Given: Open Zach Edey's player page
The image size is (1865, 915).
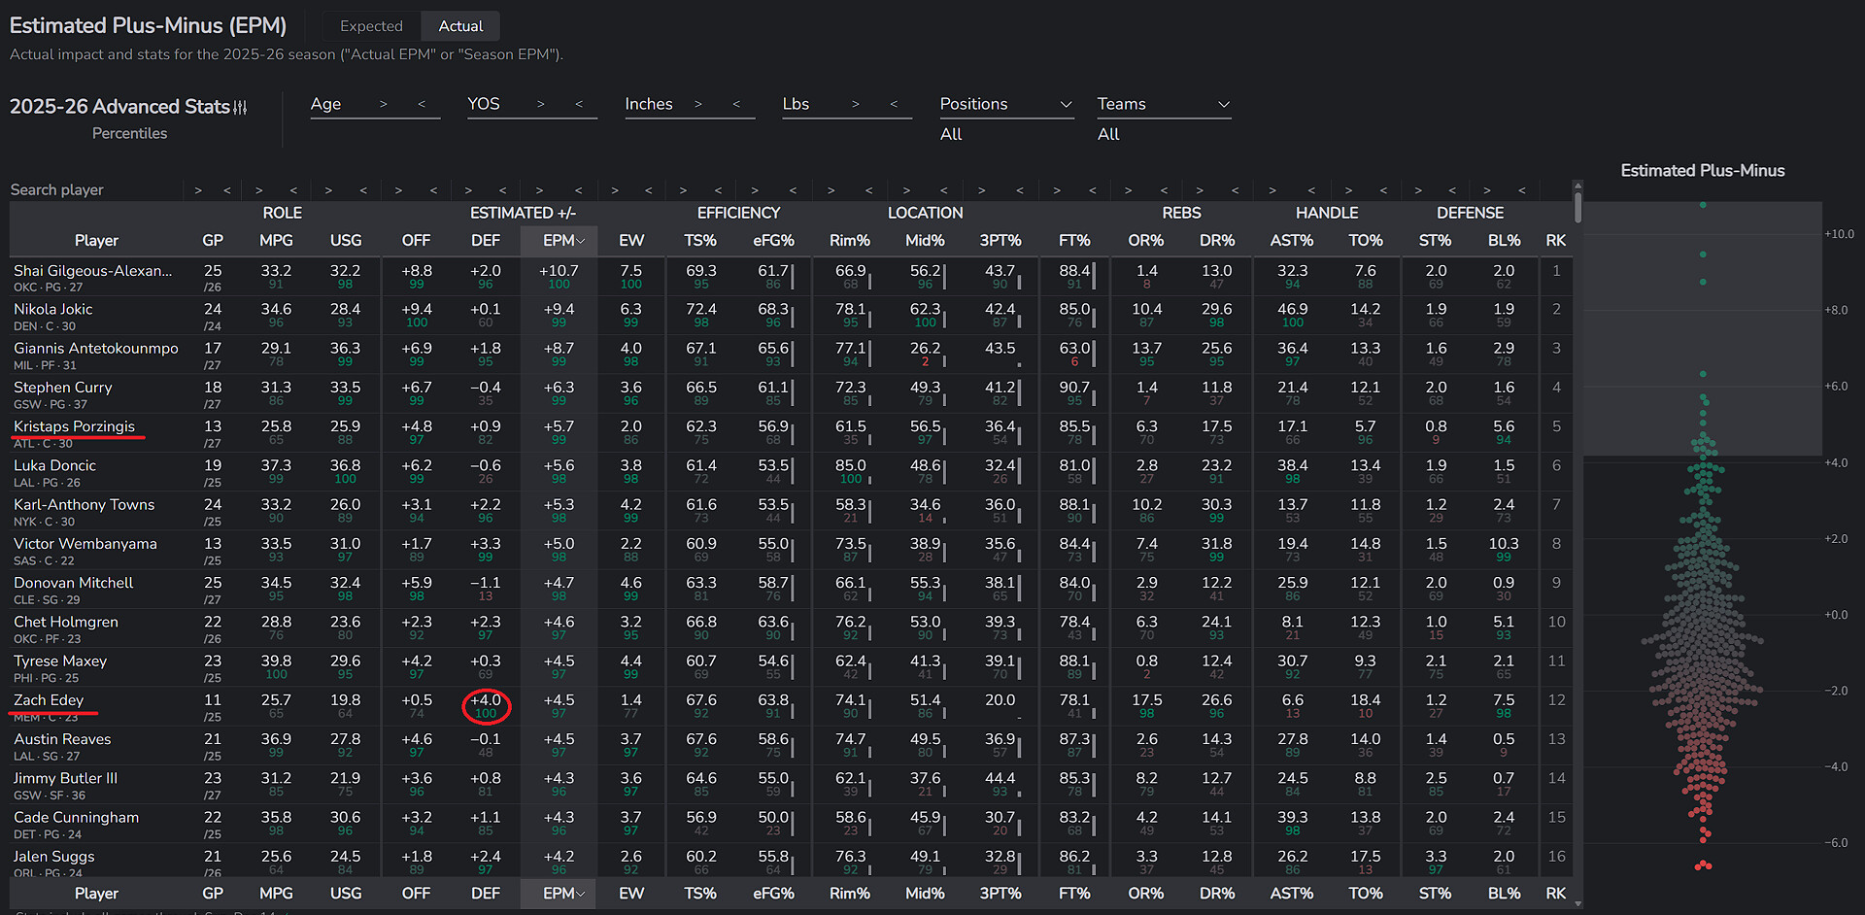Looking at the screenshot, I should click(x=49, y=700).
